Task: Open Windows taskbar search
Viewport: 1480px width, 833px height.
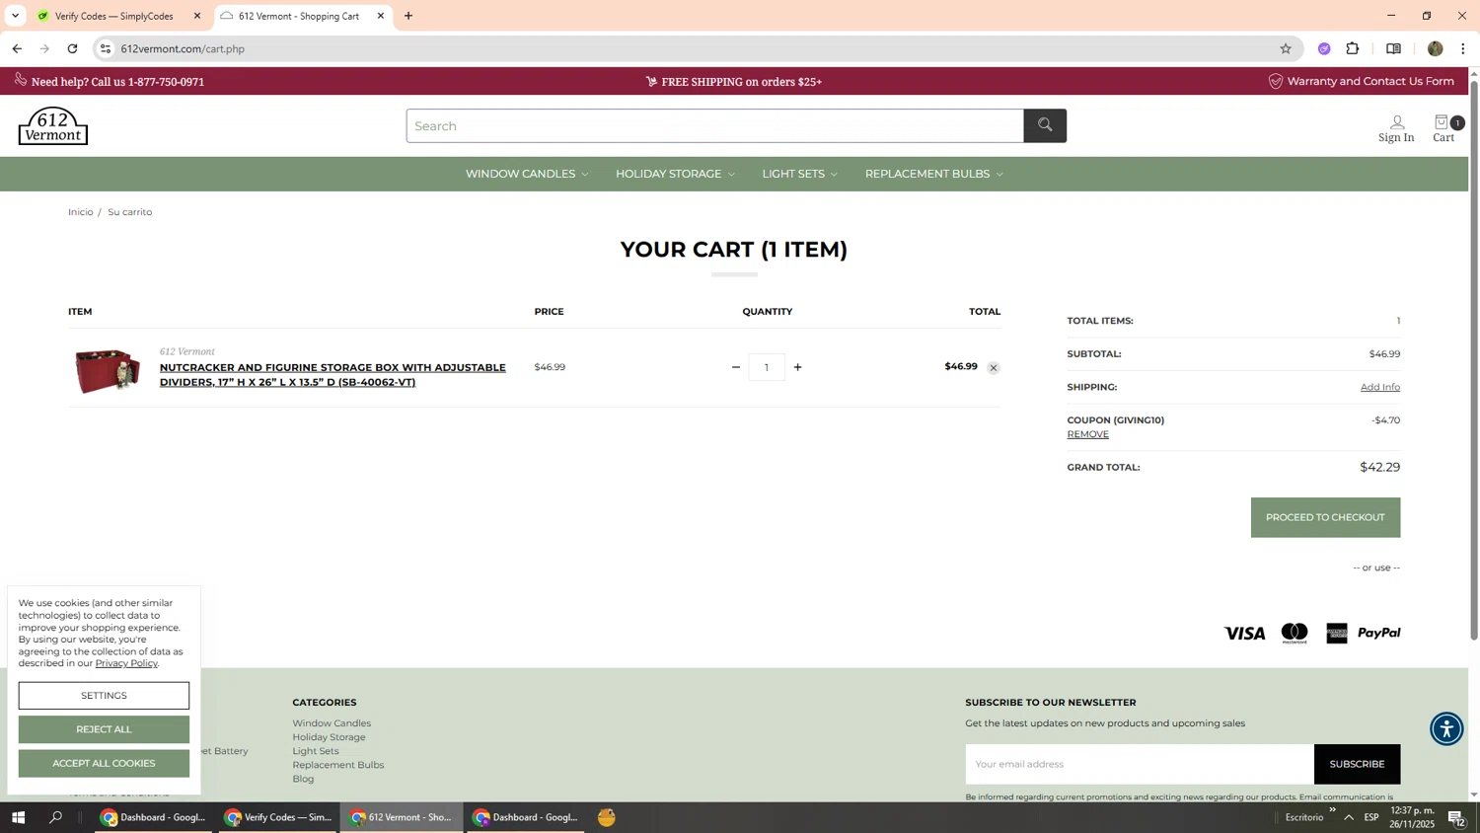Action: 56,817
